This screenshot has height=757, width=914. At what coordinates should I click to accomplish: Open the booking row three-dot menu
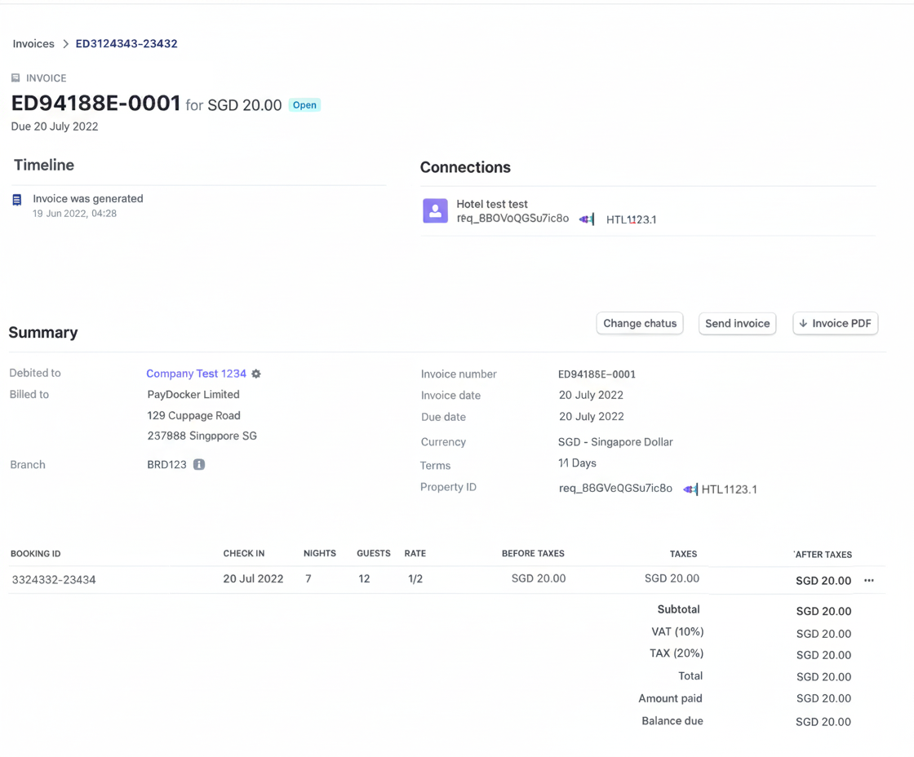point(869,581)
